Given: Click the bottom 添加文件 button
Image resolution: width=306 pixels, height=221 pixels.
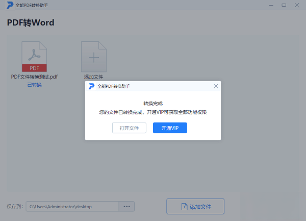Looking at the screenshot, I should 195,206.
